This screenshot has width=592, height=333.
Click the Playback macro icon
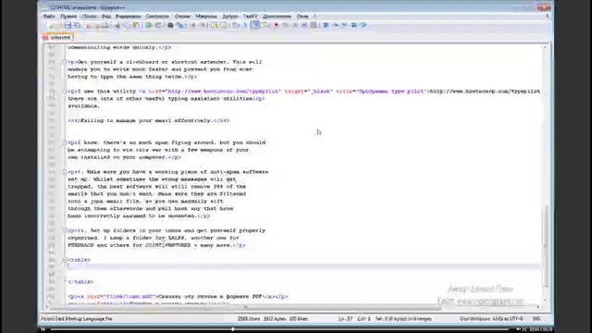click(x=295, y=25)
